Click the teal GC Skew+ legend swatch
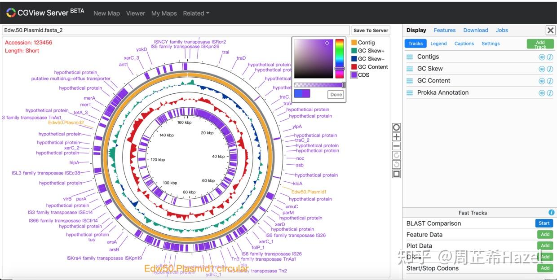The image size is (557, 280). 354,51
